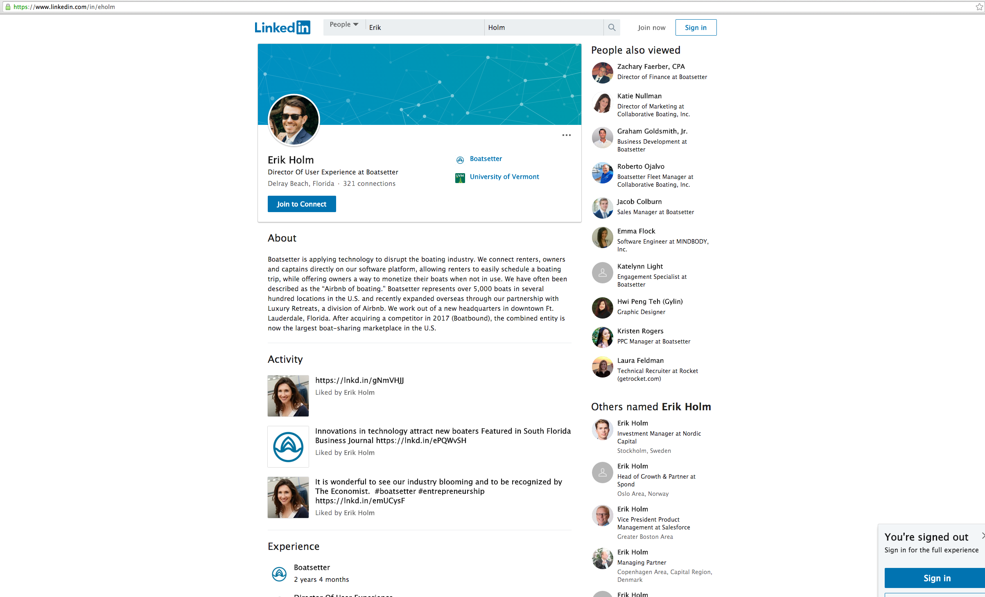Click the Sign In top navigation item
The width and height of the screenshot is (985, 597).
coord(696,27)
